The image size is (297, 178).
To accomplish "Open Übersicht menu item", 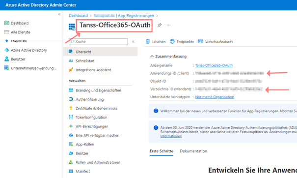I will point(100,52).
